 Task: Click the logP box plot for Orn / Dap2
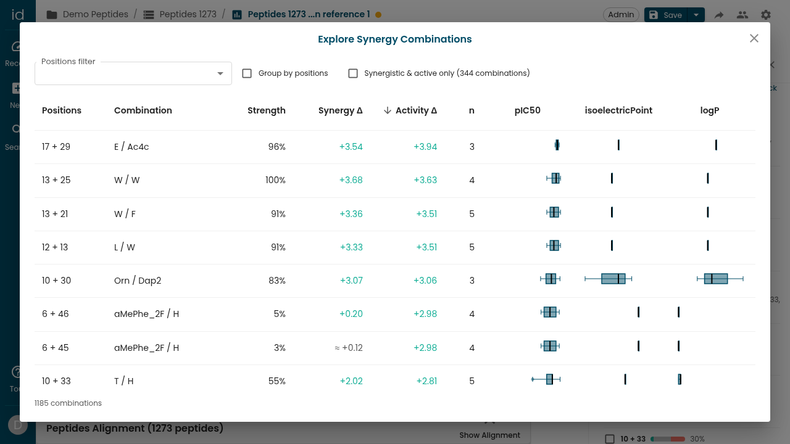[720, 279]
